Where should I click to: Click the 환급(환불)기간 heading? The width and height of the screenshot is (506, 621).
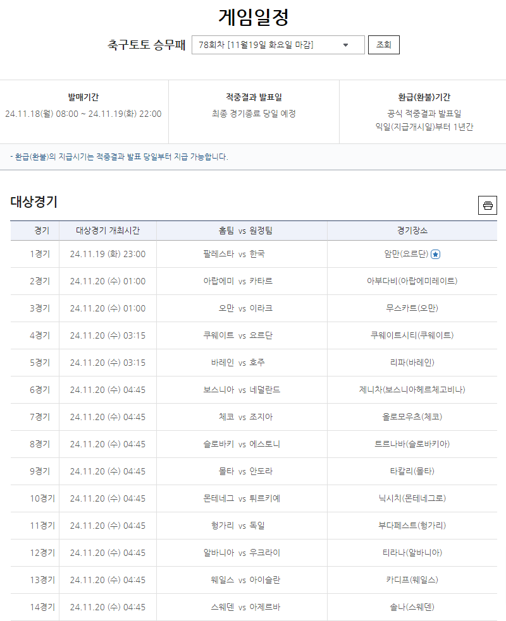pyautogui.click(x=424, y=97)
